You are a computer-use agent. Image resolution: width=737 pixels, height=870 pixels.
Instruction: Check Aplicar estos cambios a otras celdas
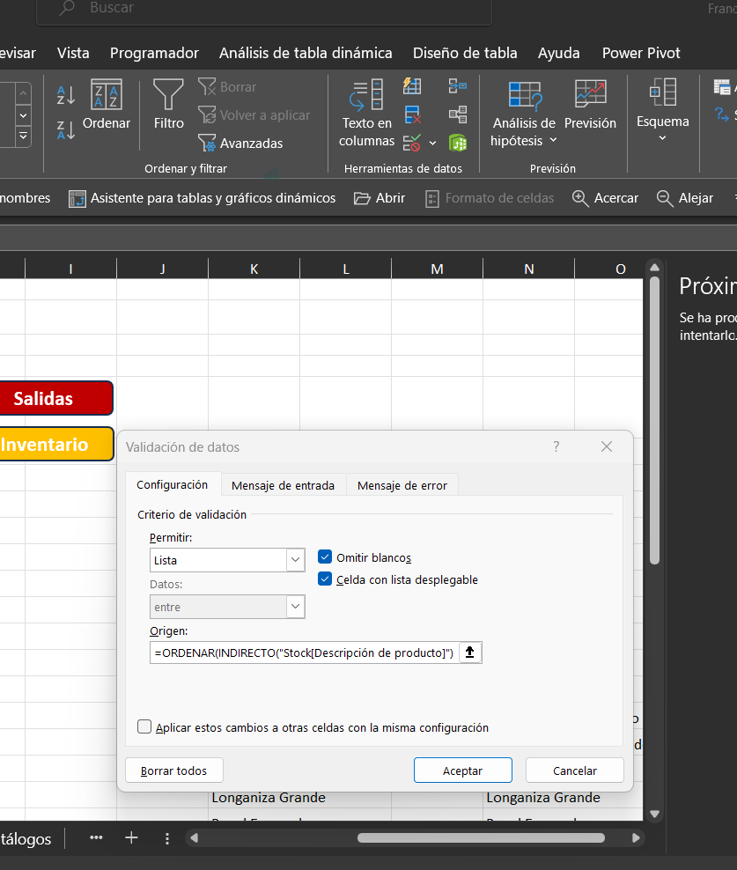pyautogui.click(x=144, y=726)
